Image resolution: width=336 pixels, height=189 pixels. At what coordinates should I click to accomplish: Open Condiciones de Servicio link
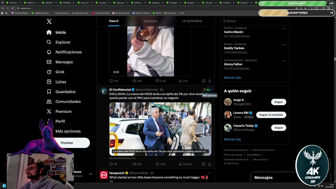point(236,150)
